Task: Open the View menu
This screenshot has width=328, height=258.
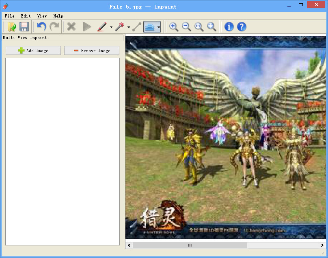Action: [x=42, y=16]
